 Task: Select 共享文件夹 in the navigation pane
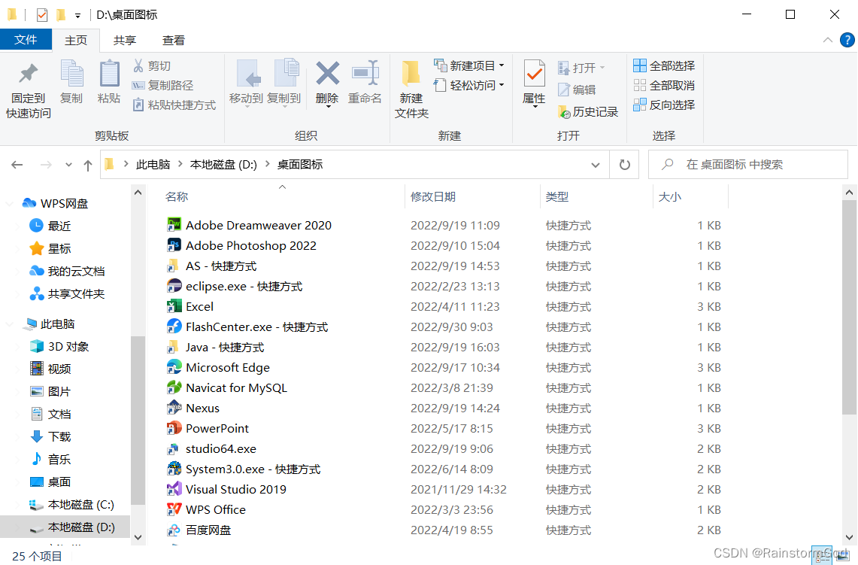(x=76, y=294)
